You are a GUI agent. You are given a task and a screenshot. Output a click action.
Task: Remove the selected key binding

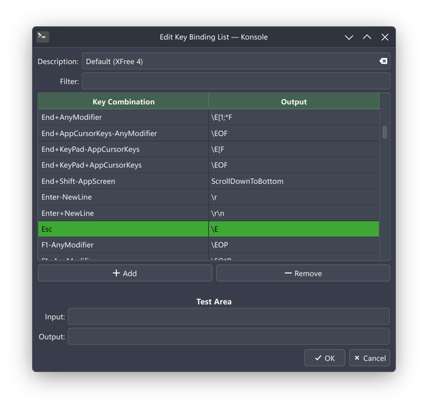point(303,273)
